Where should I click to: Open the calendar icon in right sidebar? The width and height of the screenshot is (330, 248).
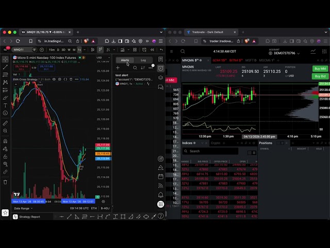[x=160, y=177]
